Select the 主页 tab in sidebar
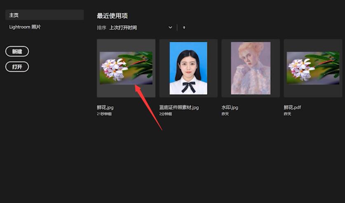The height and width of the screenshot is (203, 345). pos(45,15)
